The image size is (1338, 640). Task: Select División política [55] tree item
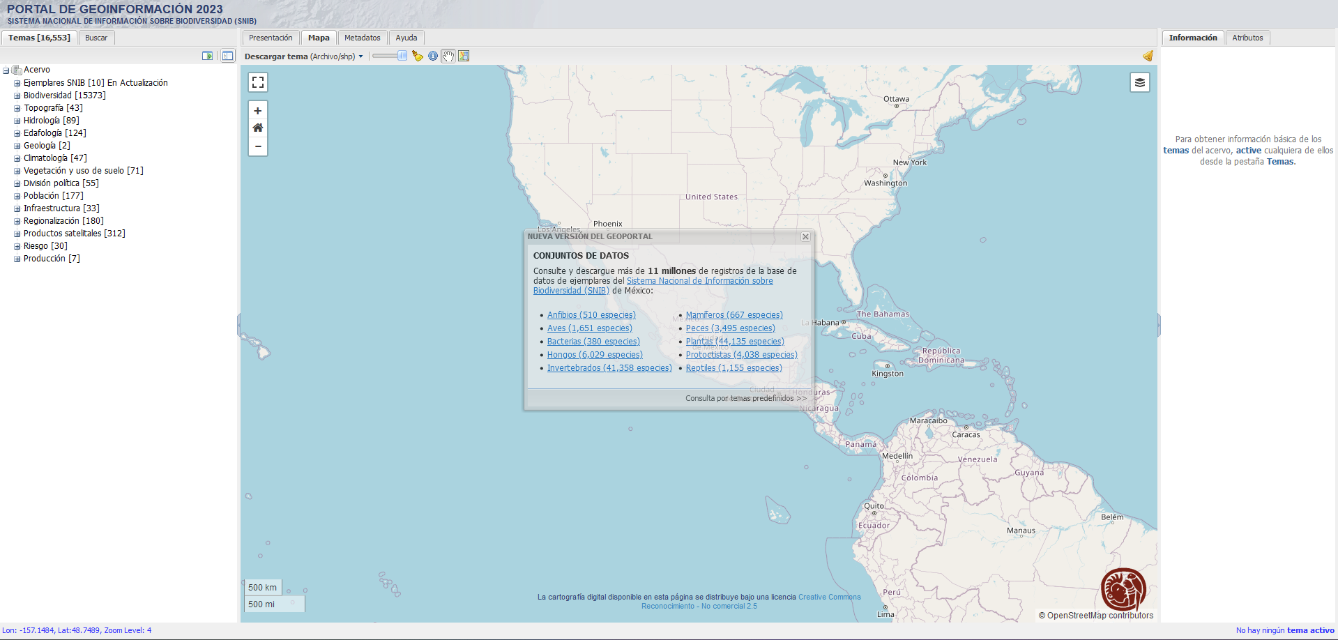click(61, 183)
